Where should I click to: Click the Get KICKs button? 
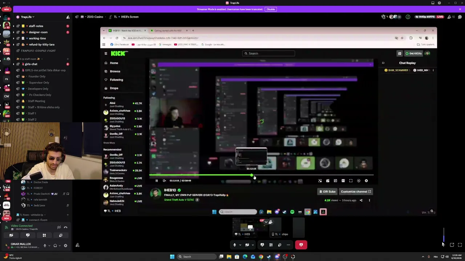414,54
